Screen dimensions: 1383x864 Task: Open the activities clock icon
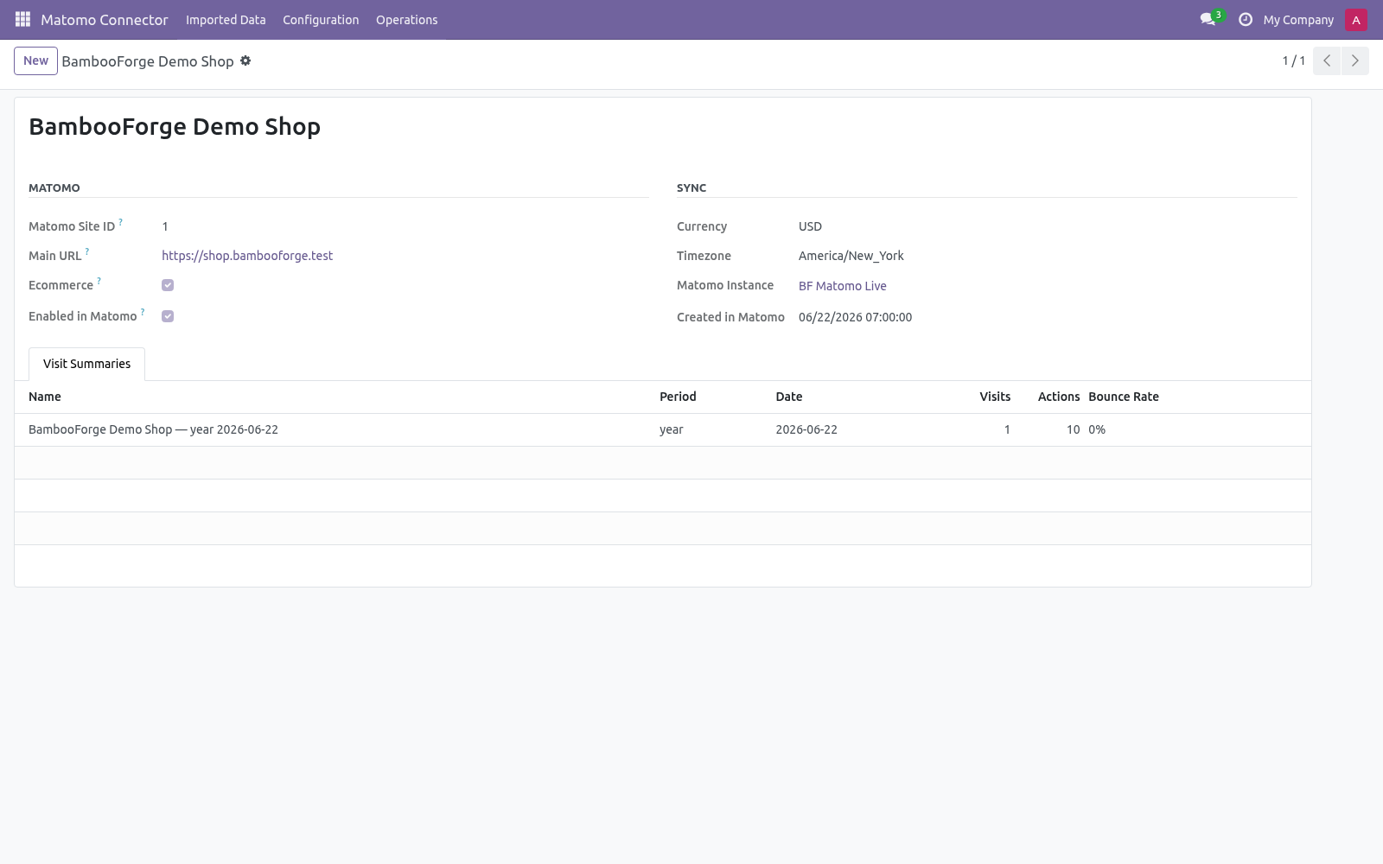pyautogui.click(x=1245, y=19)
